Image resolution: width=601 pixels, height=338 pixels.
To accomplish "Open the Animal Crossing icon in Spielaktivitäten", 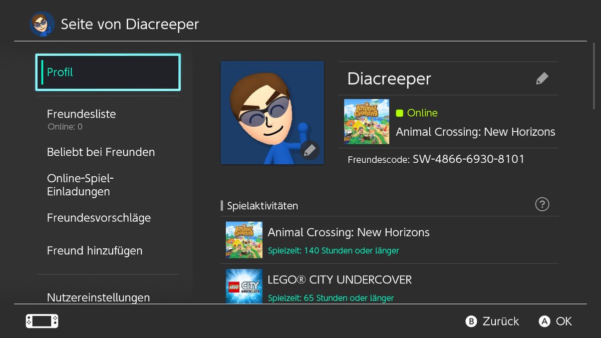I will (244, 240).
